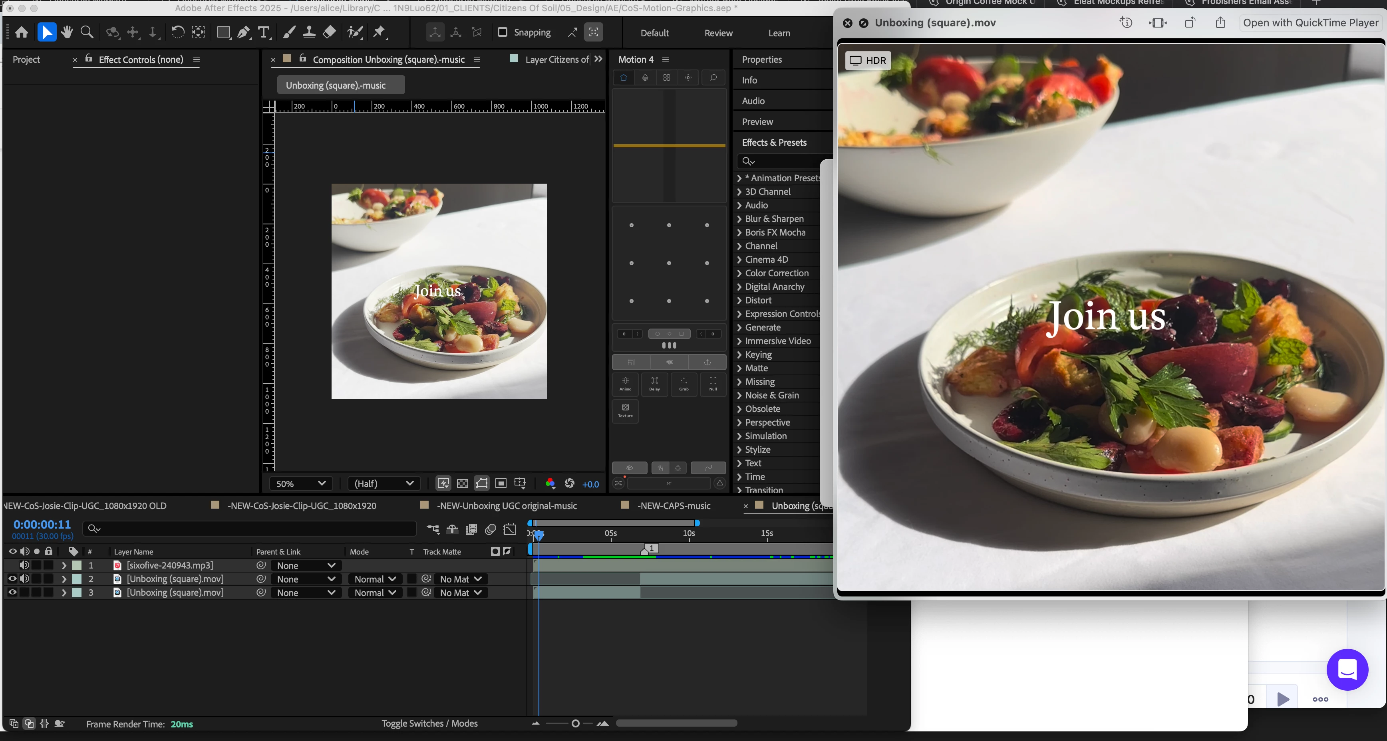This screenshot has height=741, width=1387.
Task: Open layer 2 Normal blend mode dropdown
Action: (375, 579)
